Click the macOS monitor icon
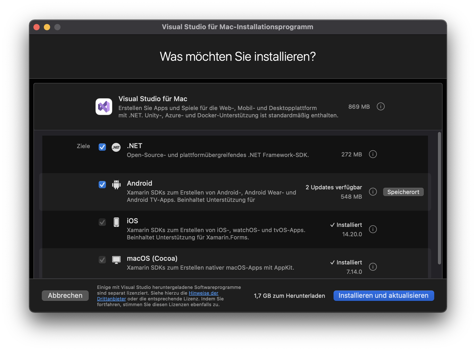476x351 pixels. (x=116, y=260)
